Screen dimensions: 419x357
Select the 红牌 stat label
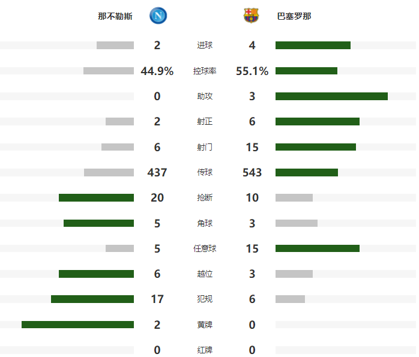coord(205,350)
